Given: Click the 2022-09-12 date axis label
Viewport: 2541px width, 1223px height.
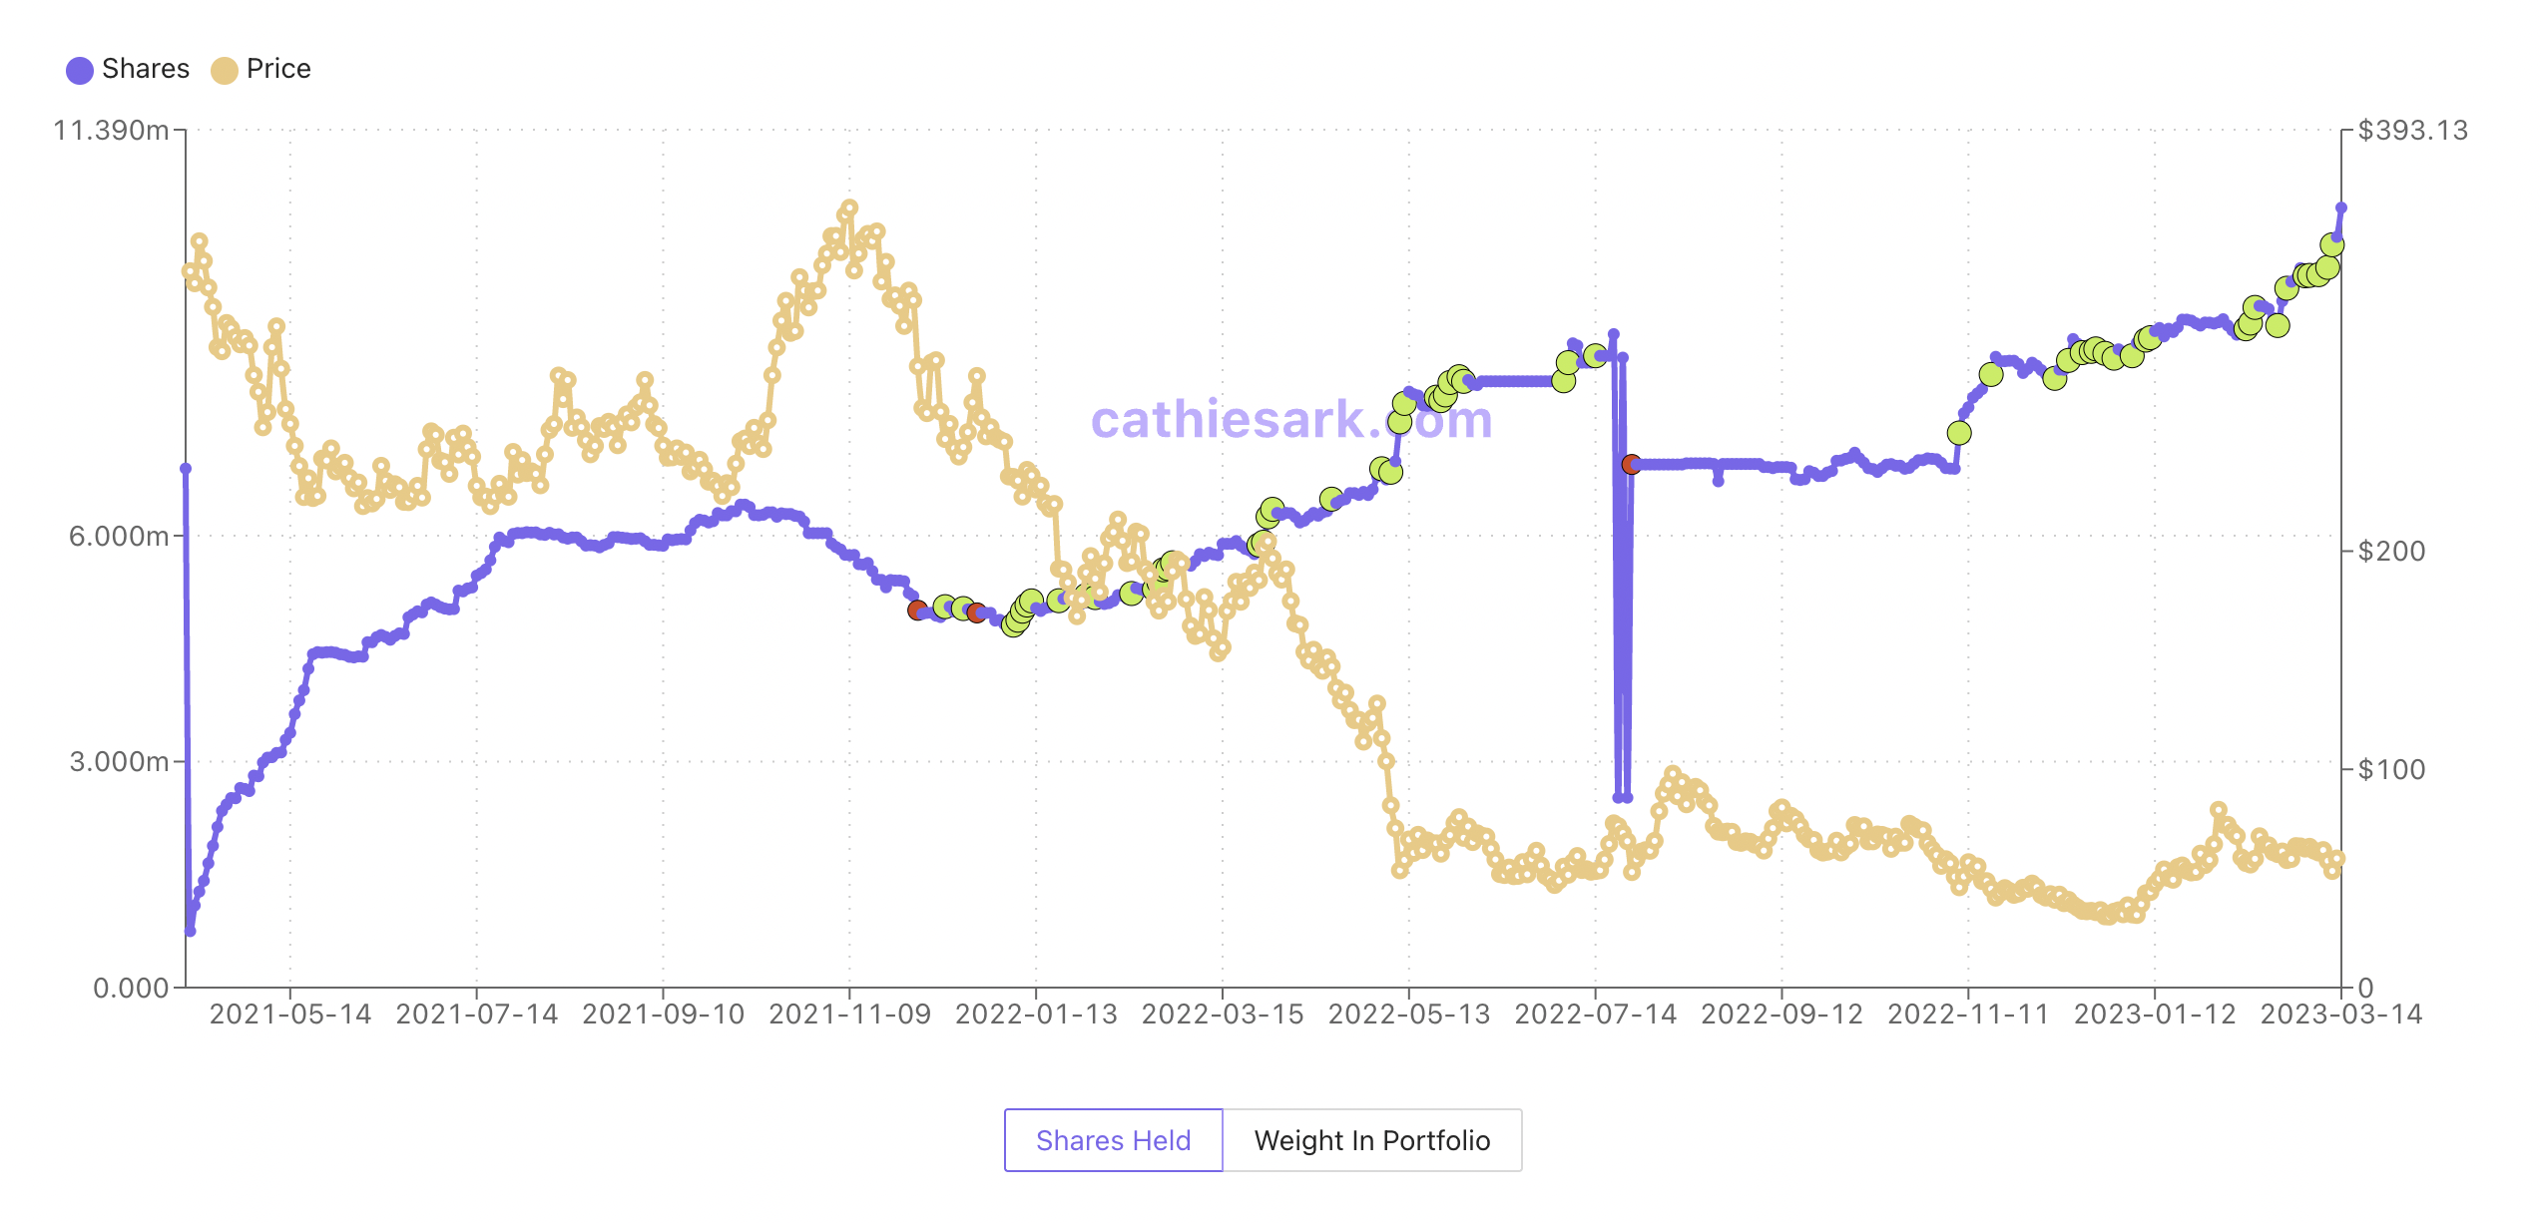Looking at the screenshot, I should coord(1781,1015).
